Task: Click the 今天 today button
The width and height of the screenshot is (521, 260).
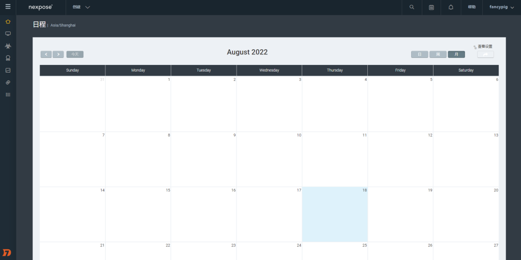Action: click(75, 54)
